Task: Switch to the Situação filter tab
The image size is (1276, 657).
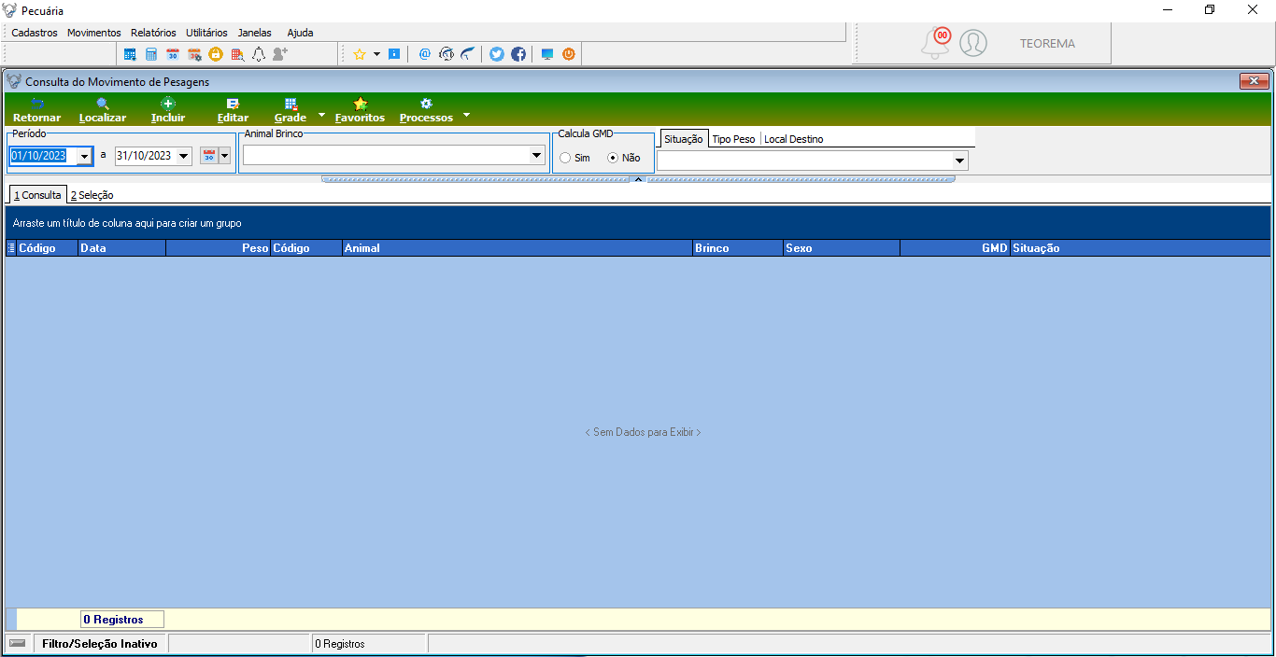Action: (684, 139)
